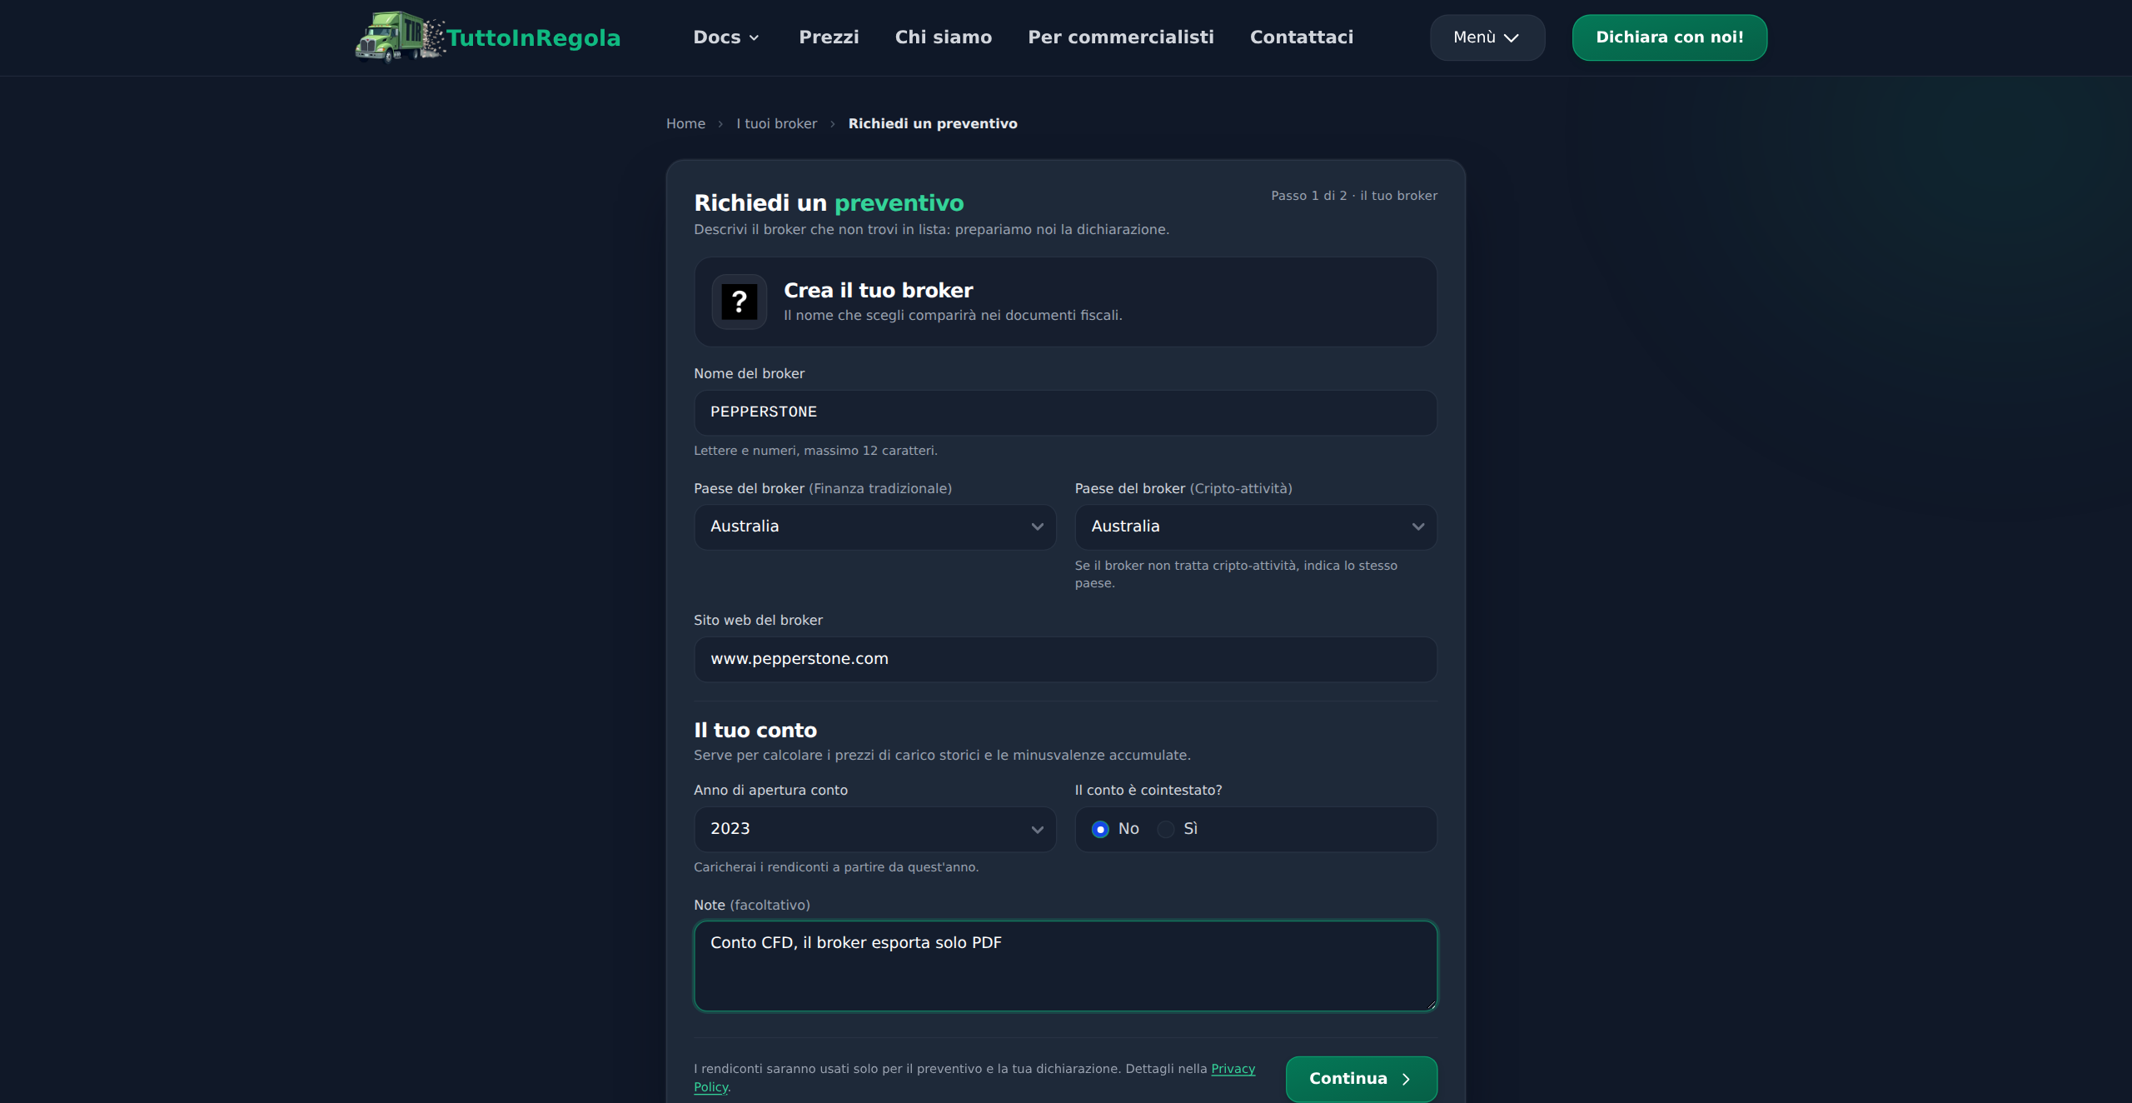Click the Sito web del broker field
Viewport: 2132px width, 1103px height.
pos(1066,659)
